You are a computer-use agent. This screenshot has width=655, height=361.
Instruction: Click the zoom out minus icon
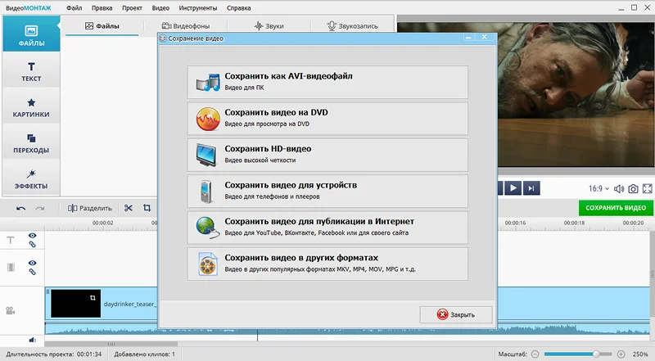pyautogui.click(x=535, y=354)
